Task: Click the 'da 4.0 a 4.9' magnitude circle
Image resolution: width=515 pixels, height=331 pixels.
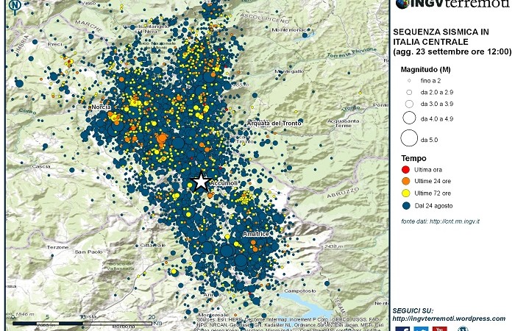Action: [408, 118]
